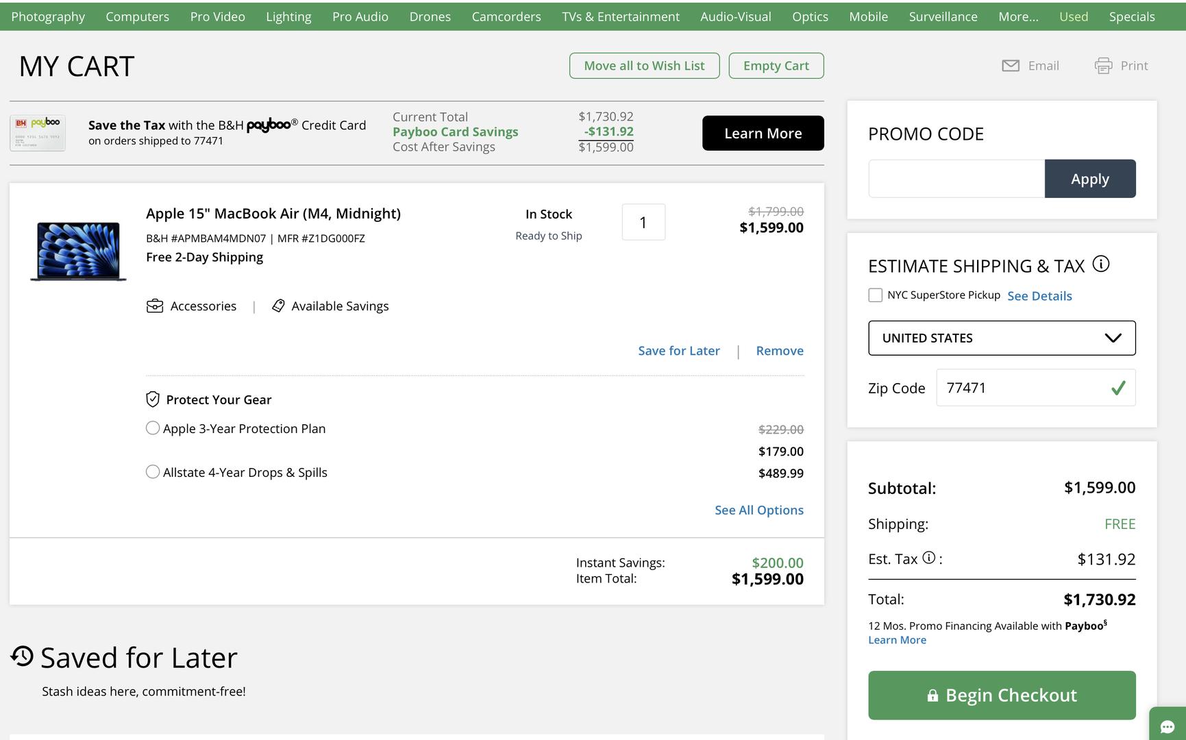Screen dimensions: 1186x740
Task: Click the Available Savings text link
Action: click(340, 306)
